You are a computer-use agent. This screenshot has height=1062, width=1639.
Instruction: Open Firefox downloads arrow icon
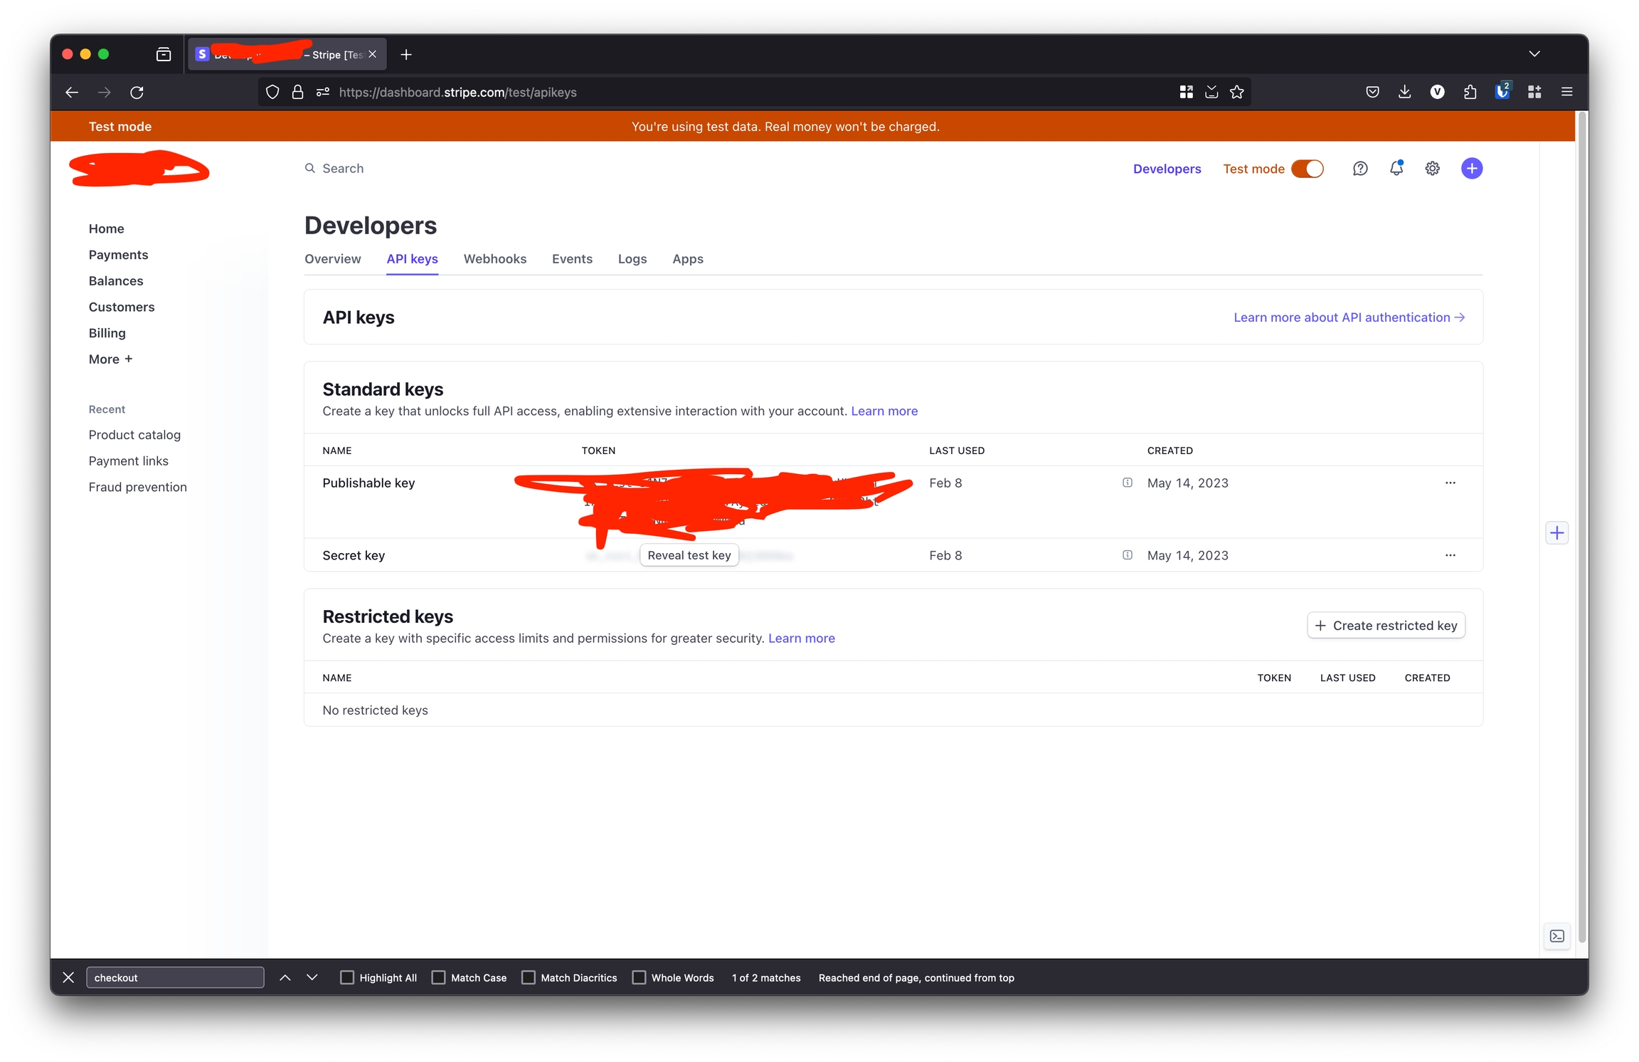1404,92
